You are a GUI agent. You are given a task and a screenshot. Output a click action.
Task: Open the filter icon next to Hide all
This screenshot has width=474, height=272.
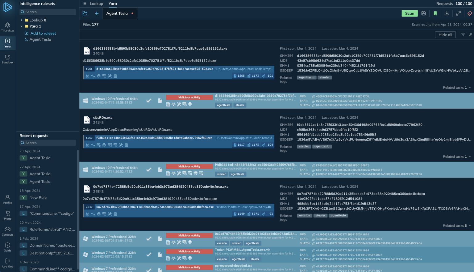click(463, 35)
